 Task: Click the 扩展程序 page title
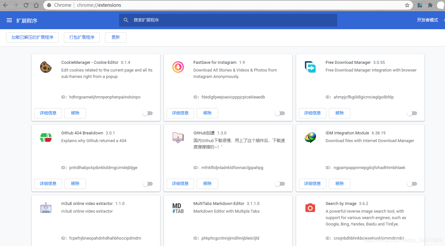pyautogui.click(x=27, y=21)
